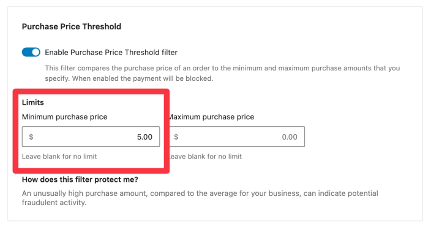Click the dollar sign in the minimum field
The height and width of the screenshot is (229, 431).
[31, 137]
